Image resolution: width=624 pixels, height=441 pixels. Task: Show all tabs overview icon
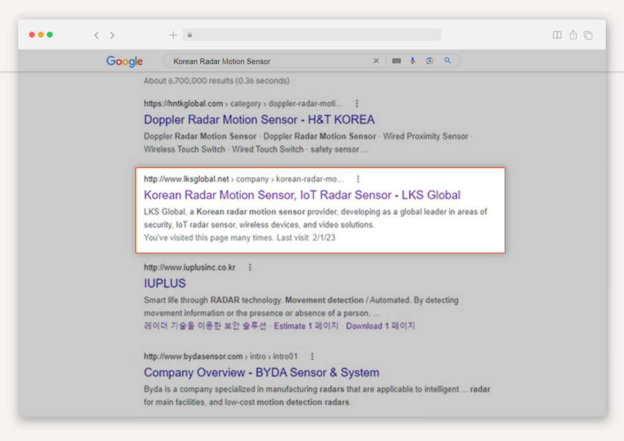click(588, 35)
